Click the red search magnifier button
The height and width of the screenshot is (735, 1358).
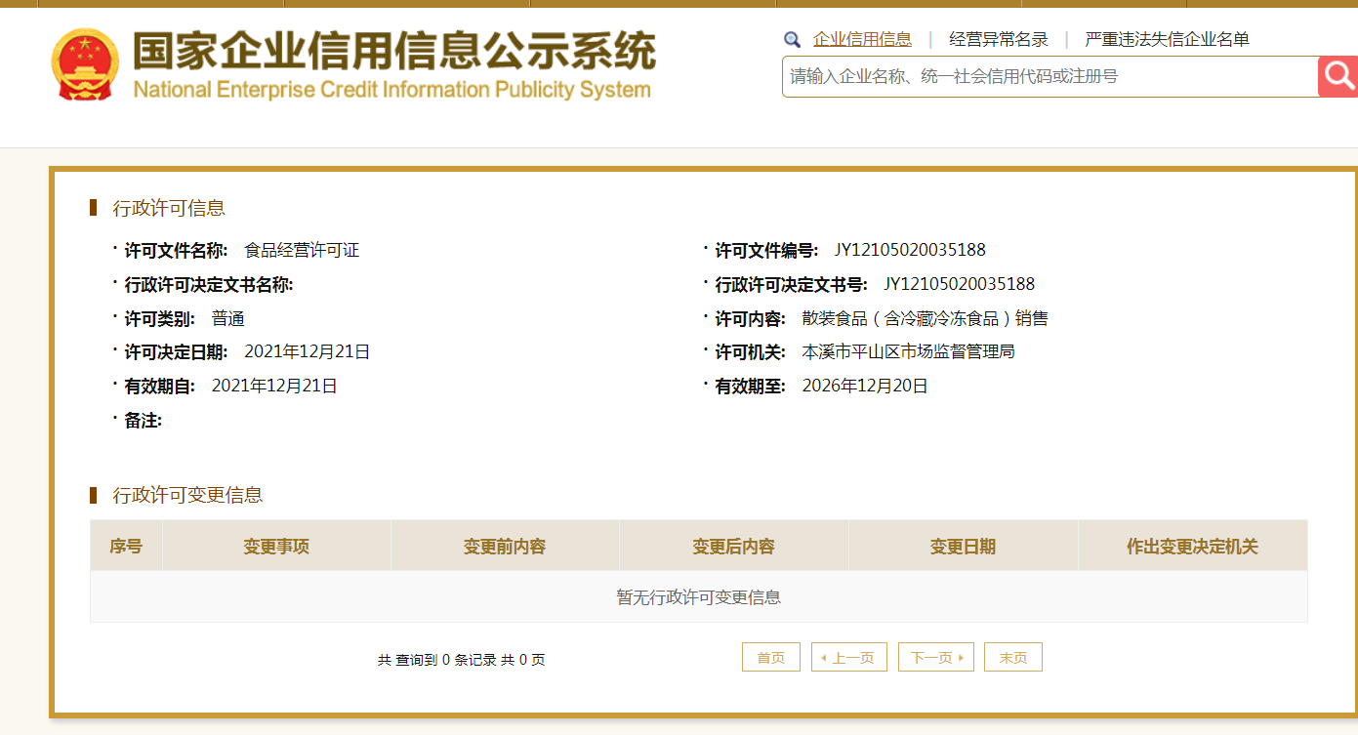1337,76
